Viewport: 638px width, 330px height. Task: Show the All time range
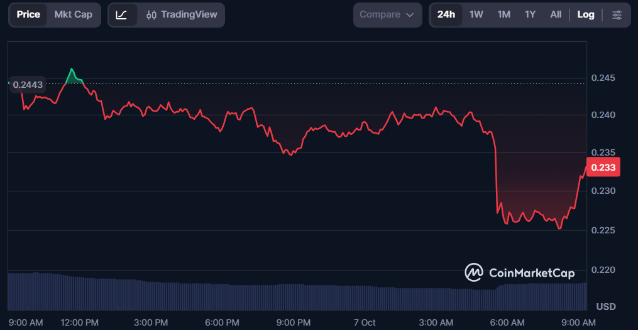[x=556, y=15]
